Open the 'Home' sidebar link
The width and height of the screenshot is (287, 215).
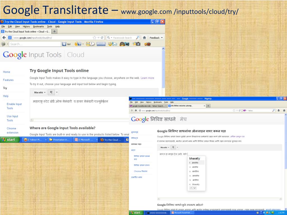coord(7,72)
